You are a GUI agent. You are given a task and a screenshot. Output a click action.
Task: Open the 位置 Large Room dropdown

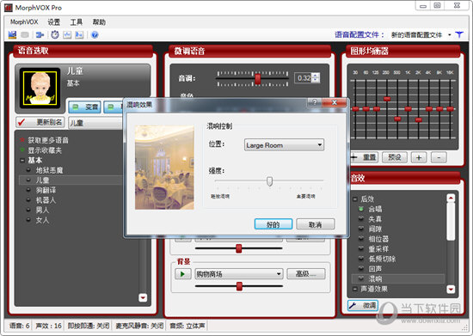click(x=284, y=145)
